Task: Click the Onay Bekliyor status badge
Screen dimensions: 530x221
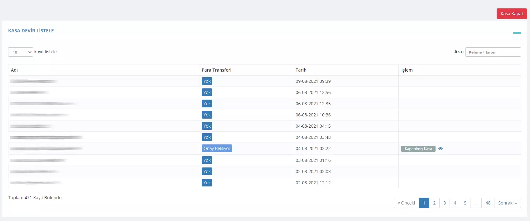Action: coord(217,148)
